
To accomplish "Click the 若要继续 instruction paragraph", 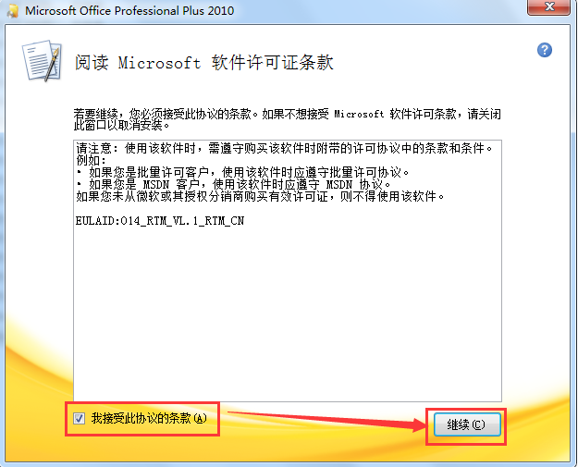I will point(288,119).
